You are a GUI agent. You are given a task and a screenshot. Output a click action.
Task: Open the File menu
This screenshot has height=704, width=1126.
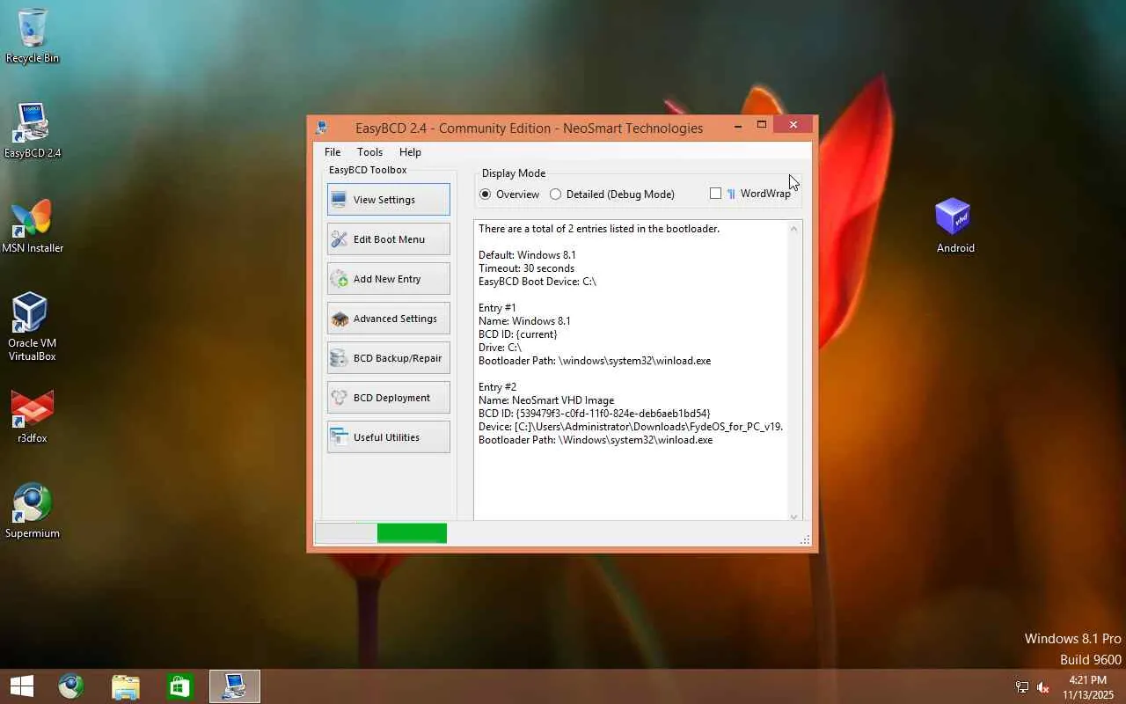[333, 152]
